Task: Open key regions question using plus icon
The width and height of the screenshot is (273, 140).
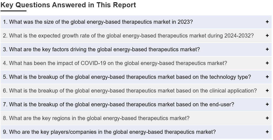Action: click(x=267, y=118)
